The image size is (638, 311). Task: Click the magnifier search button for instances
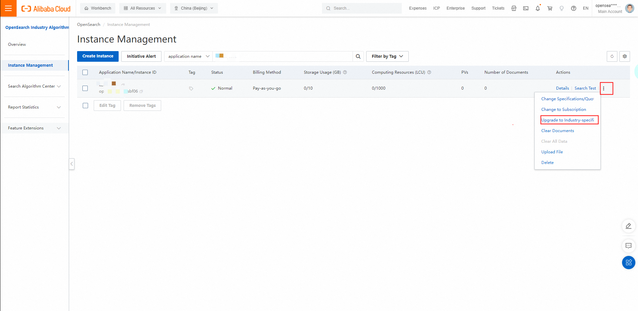pyautogui.click(x=358, y=56)
